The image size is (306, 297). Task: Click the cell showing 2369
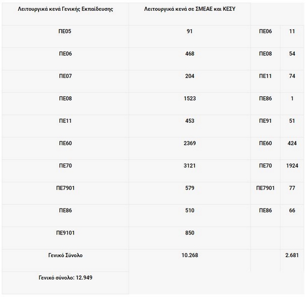(x=190, y=143)
